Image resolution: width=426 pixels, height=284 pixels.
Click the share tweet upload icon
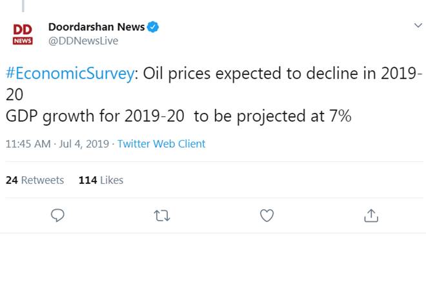(371, 215)
